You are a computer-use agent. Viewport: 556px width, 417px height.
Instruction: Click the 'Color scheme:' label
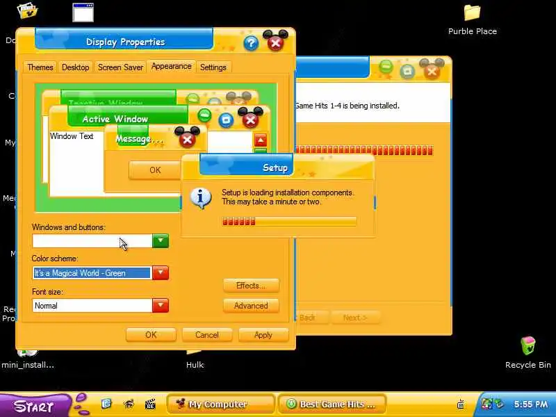click(x=55, y=259)
